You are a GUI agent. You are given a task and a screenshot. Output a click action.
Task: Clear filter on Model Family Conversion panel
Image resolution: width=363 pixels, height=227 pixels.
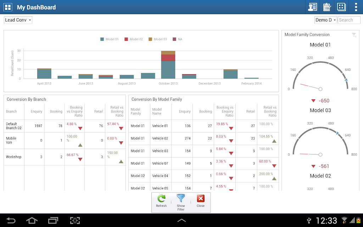click(354, 35)
